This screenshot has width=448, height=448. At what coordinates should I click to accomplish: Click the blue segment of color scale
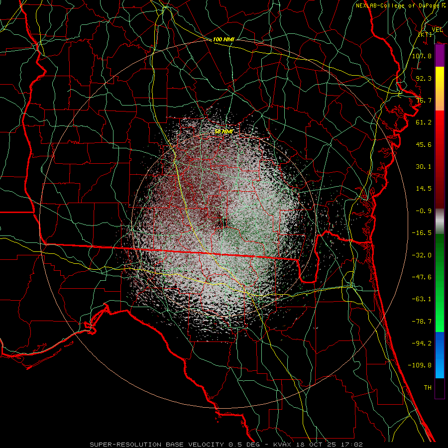click(440, 355)
